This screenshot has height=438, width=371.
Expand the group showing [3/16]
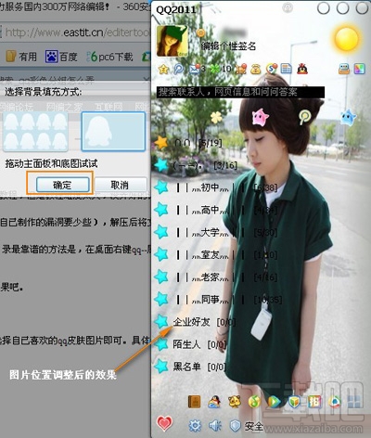[x=196, y=165]
